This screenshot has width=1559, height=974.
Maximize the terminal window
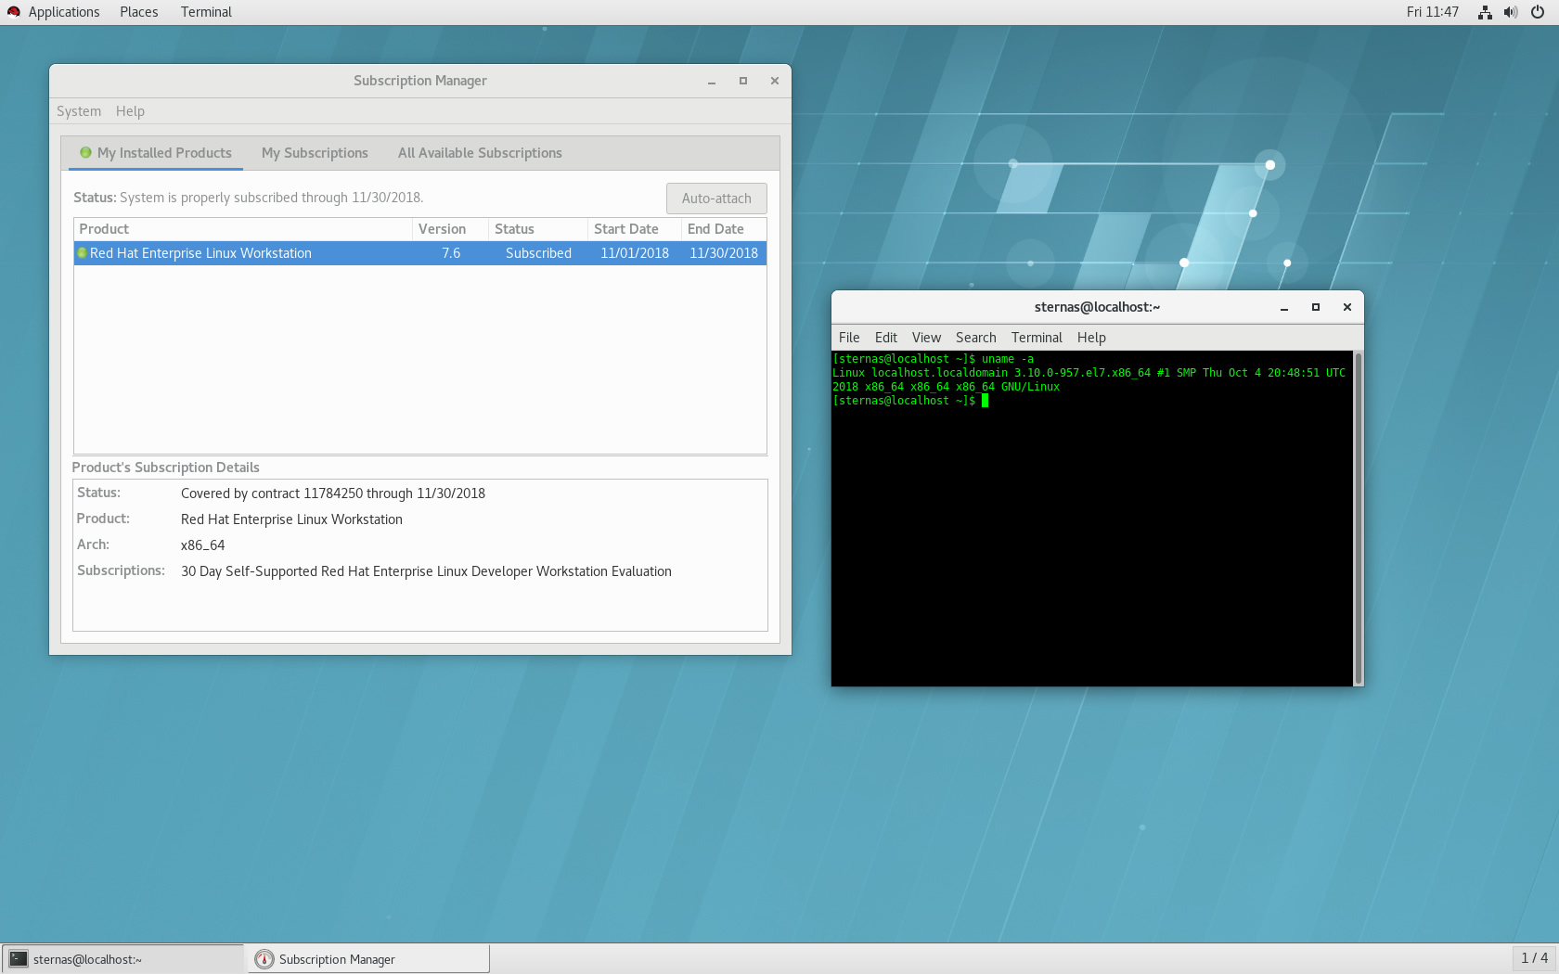pos(1316,308)
